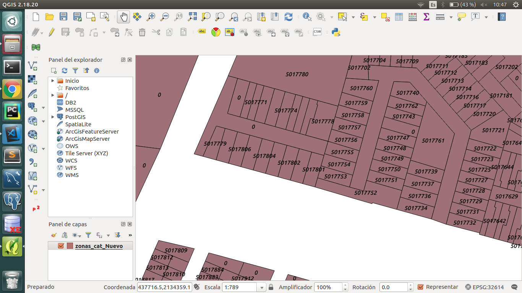Show the statistical summary Sigma icon
The width and height of the screenshot is (522, 293).
(426, 17)
